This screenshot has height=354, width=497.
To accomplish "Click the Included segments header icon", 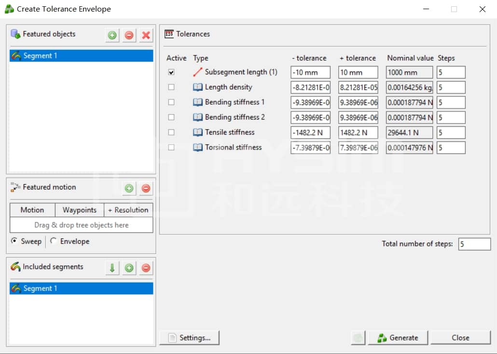I will point(15,267).
